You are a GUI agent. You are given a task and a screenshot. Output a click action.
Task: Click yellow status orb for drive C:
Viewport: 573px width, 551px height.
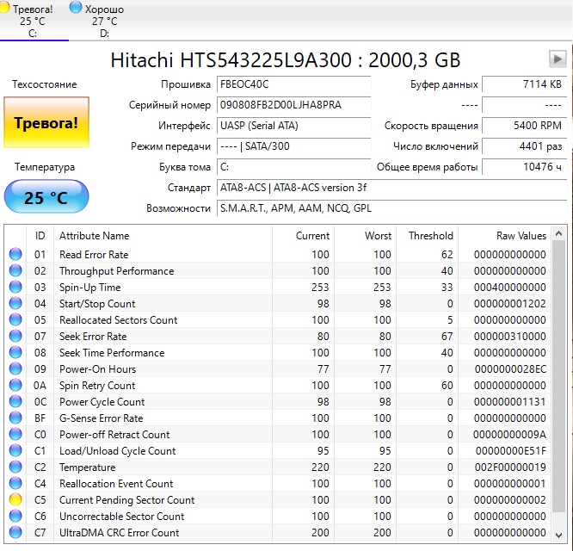[x=4, y=8]
